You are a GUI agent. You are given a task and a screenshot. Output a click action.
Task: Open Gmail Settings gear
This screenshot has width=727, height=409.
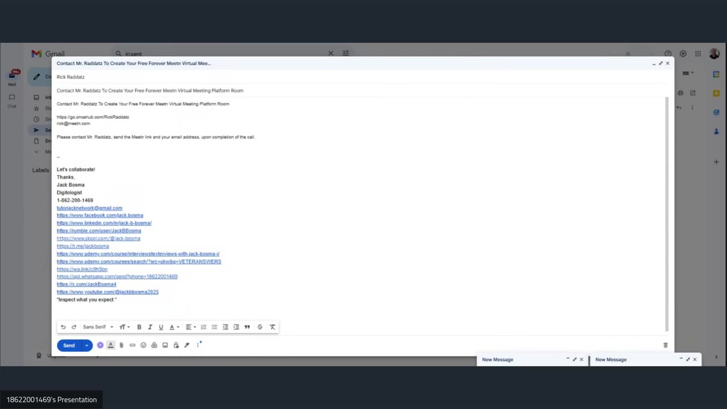click(683, 53)
